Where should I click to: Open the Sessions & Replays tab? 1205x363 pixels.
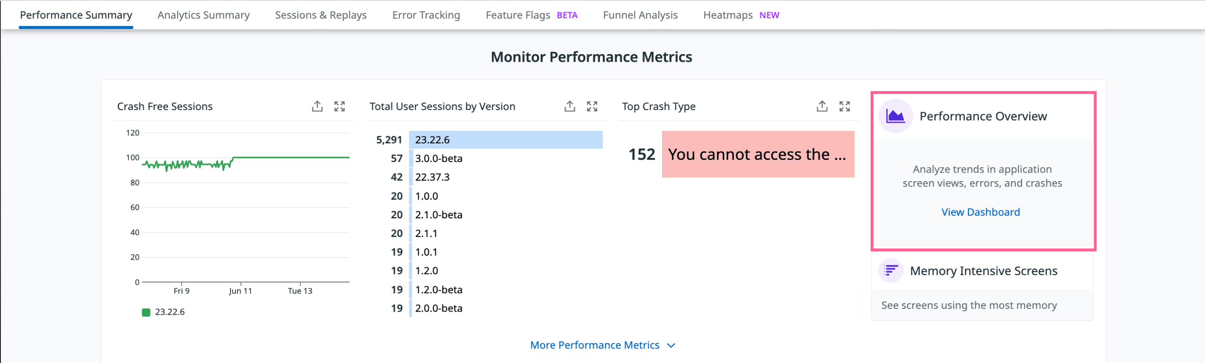[321, 15]
